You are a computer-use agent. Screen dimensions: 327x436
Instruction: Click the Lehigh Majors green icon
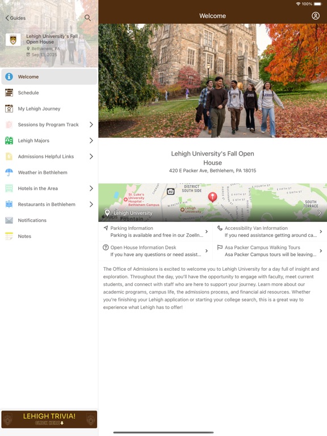tap(9, 140)
